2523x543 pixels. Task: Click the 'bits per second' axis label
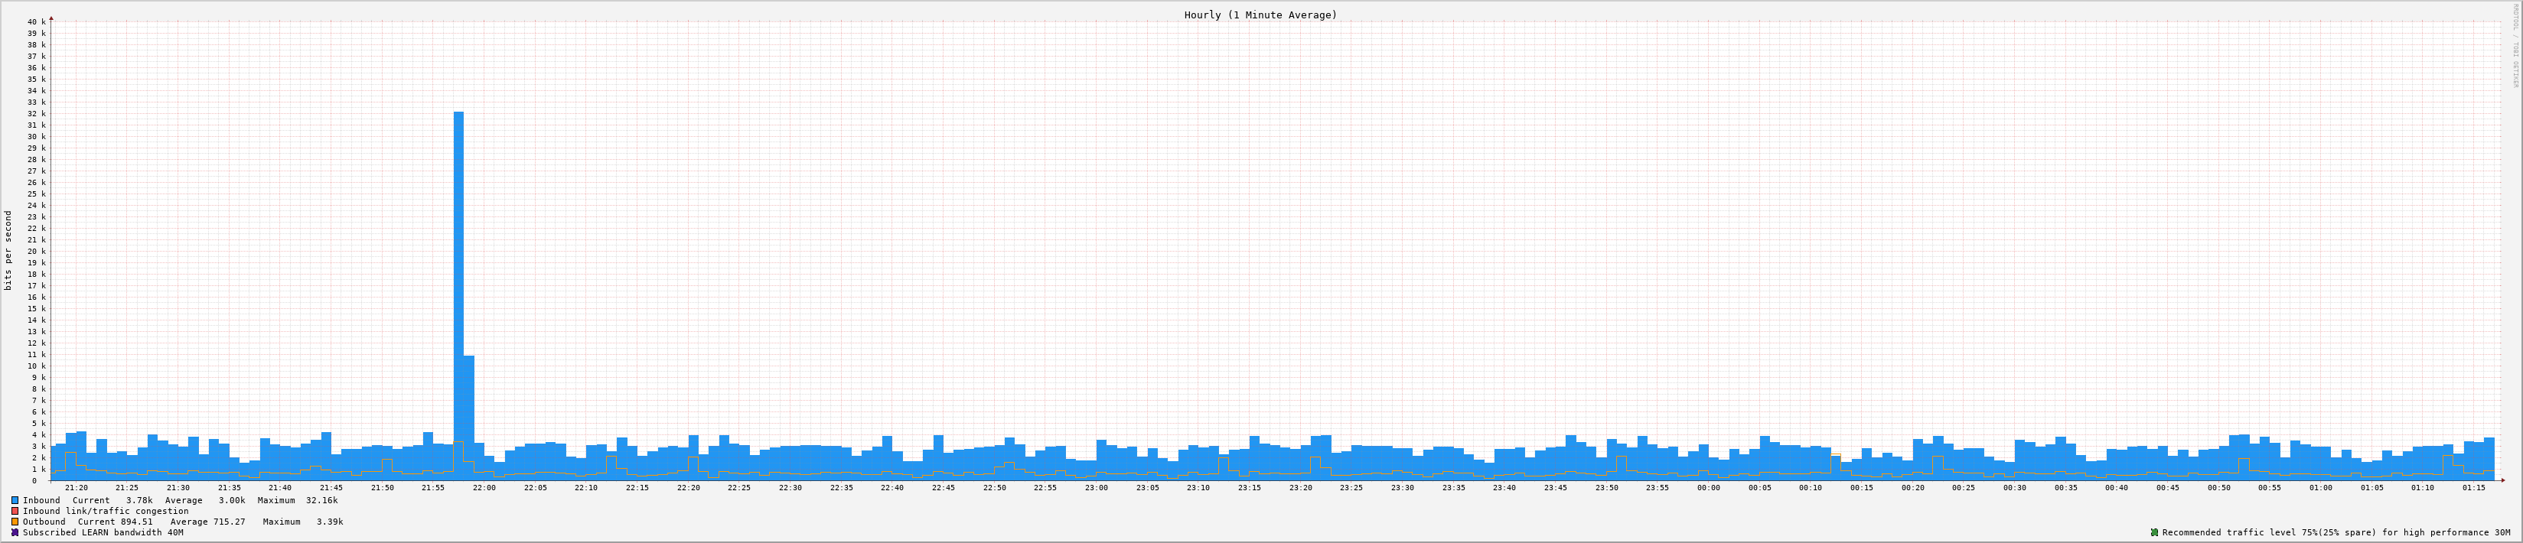point(9,250)
